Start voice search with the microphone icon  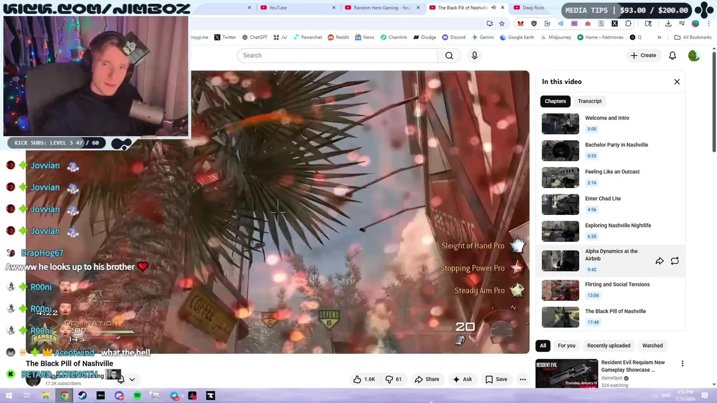pyautogui.click(x=474, y=55)
